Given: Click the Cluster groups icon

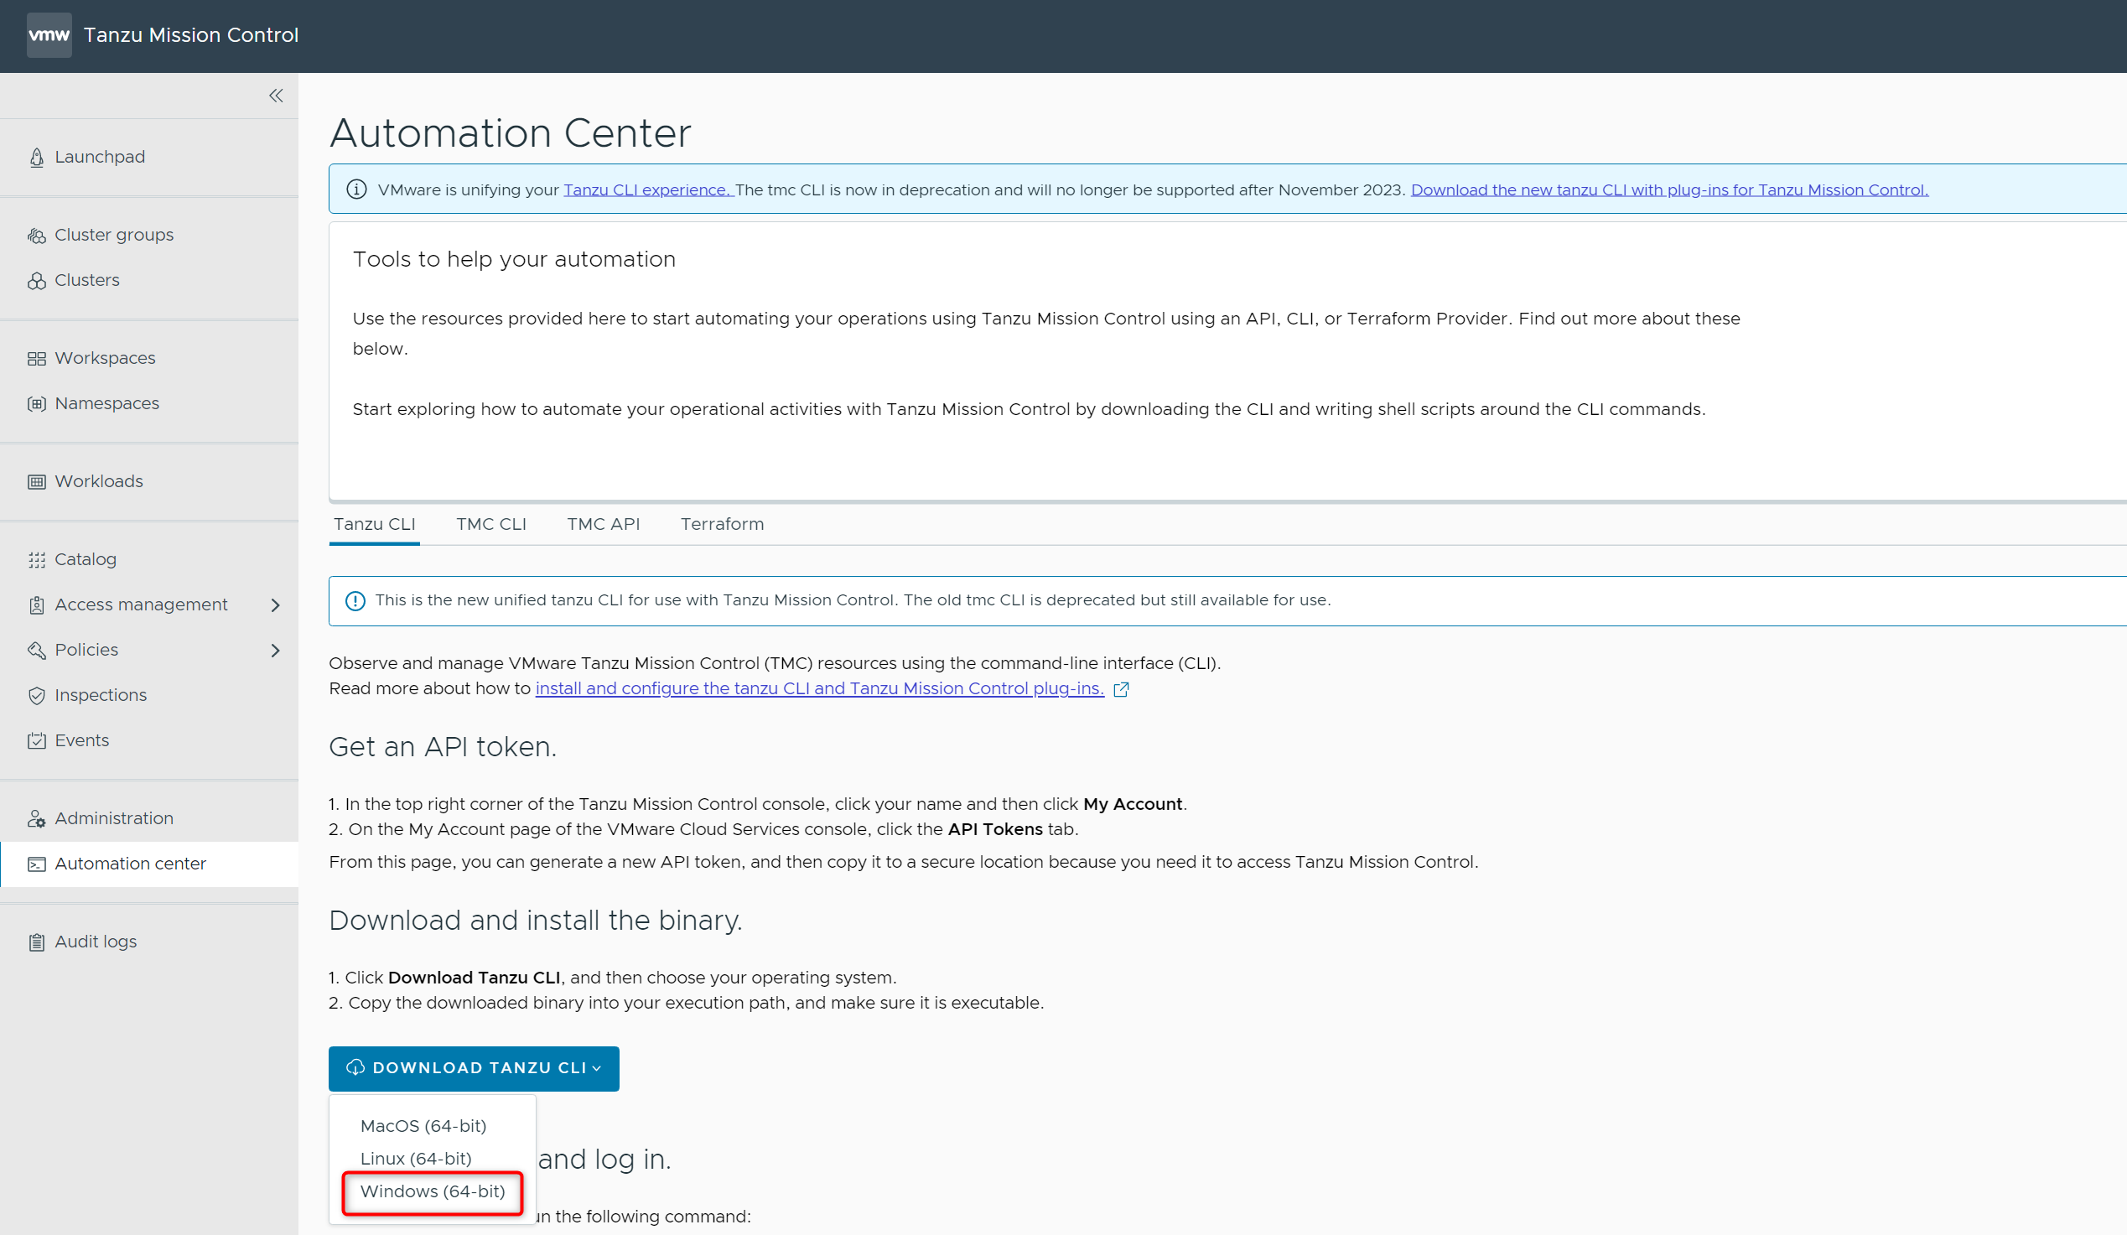Looking at the screenshot, I should tap(36, 236).
